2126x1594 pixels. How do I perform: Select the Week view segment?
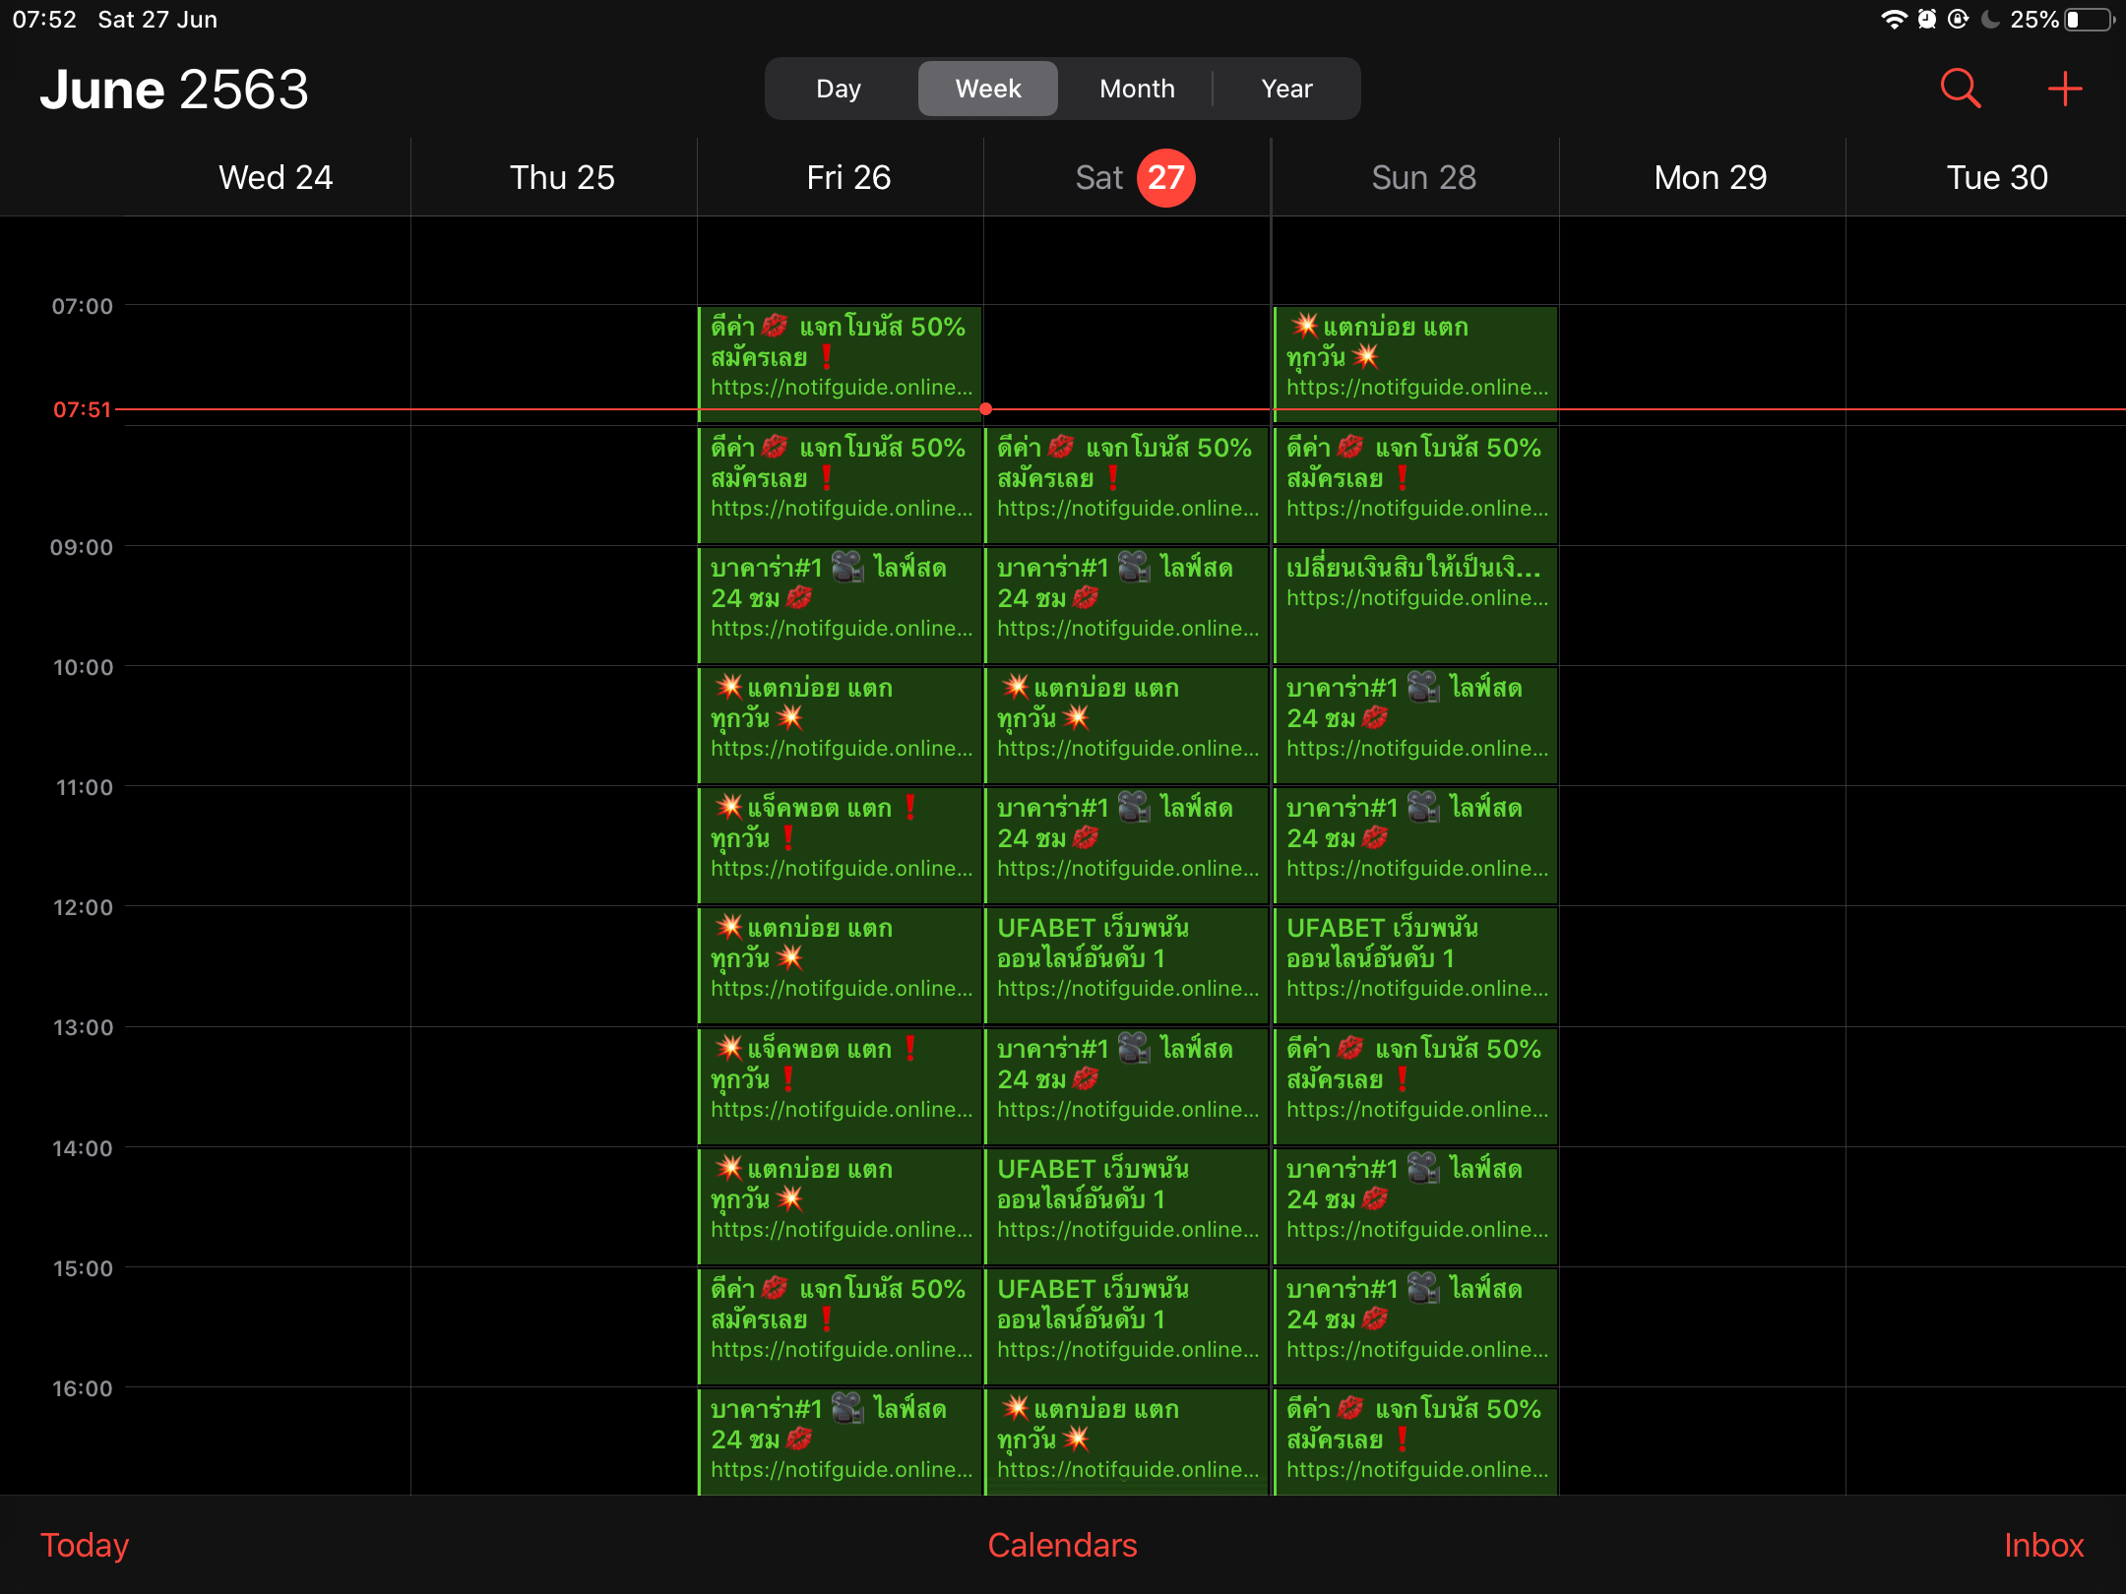point(988,89)
